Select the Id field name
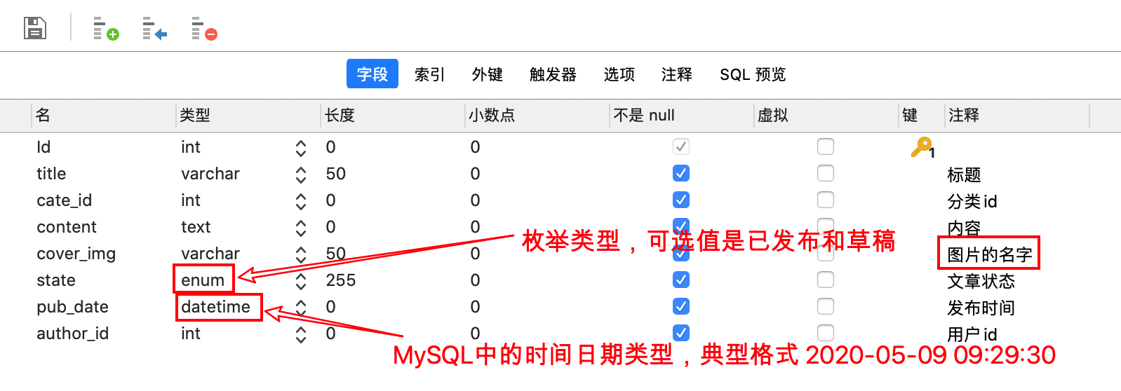1121x391 pixels. click(43, 147)
